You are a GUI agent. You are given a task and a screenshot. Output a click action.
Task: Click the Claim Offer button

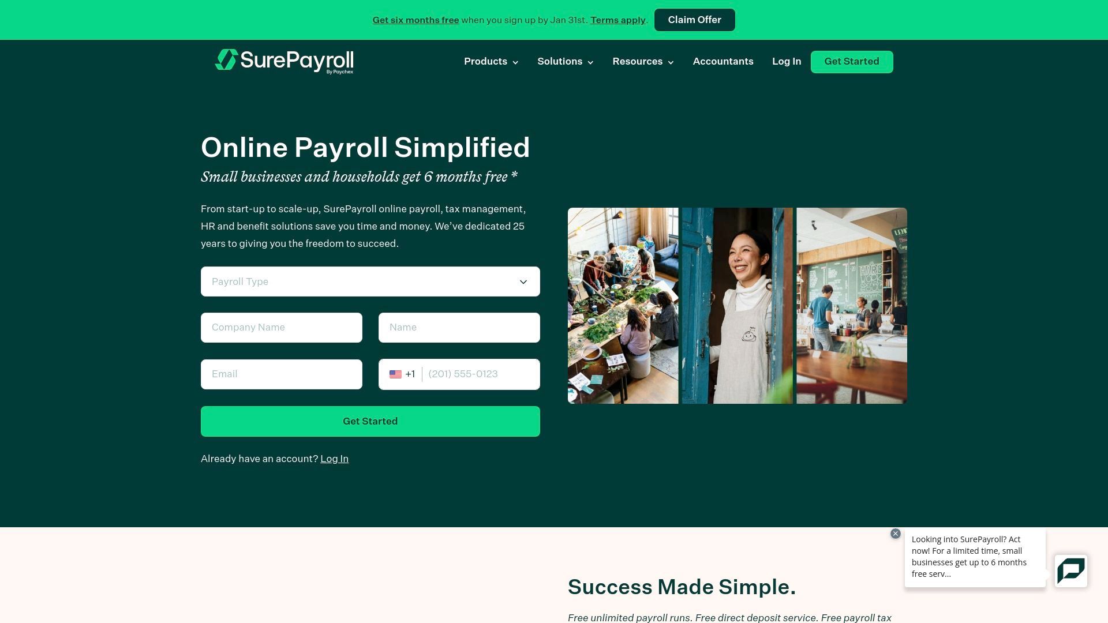coord(694,20)
